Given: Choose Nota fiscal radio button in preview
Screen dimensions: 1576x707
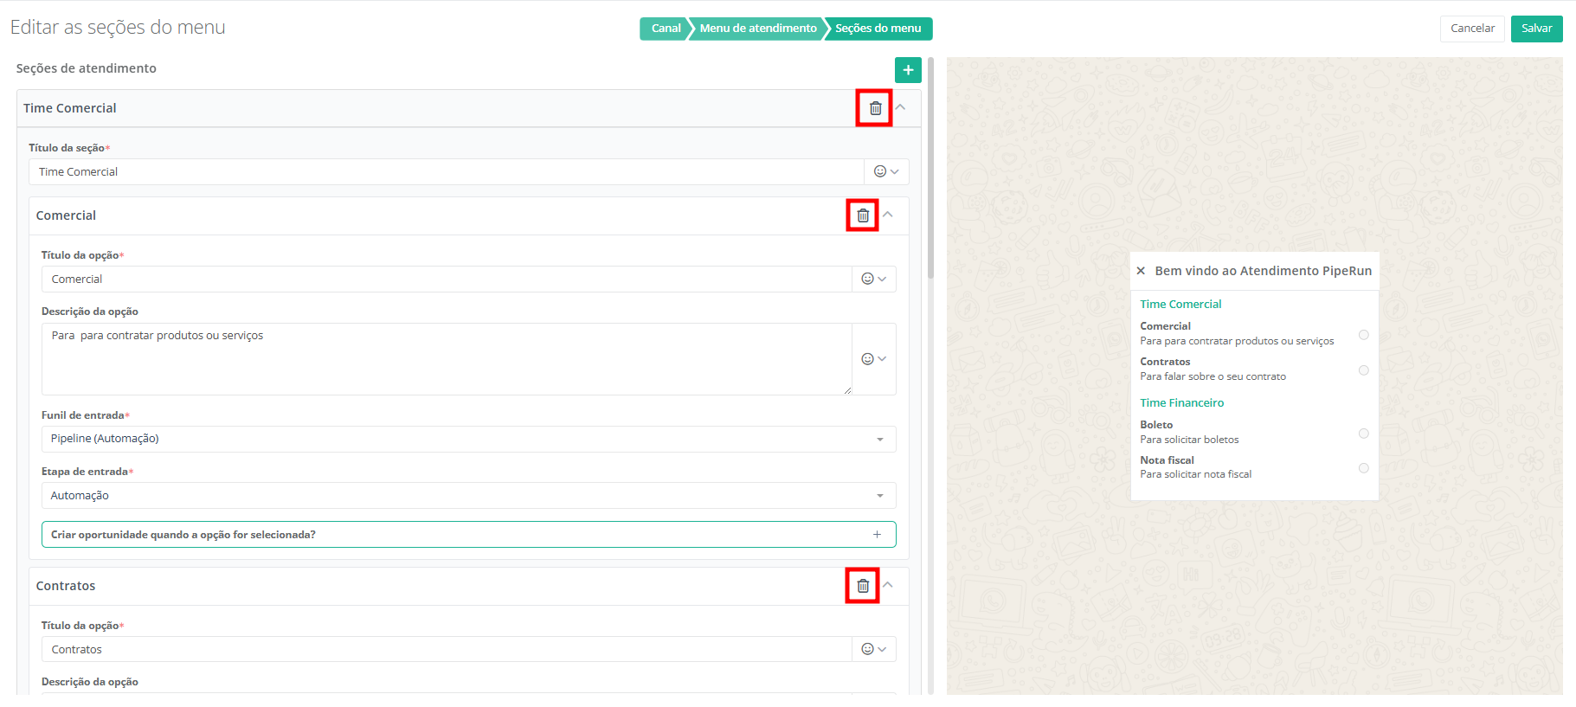Looking at the screenshot, I should tap(1363, 468).
